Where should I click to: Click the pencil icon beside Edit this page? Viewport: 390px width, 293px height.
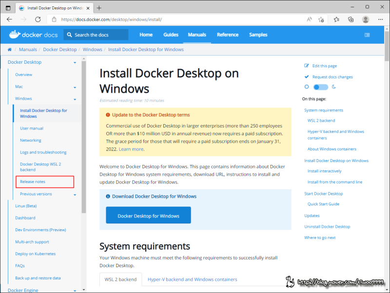pyautogui.click(x=307, y=66)
